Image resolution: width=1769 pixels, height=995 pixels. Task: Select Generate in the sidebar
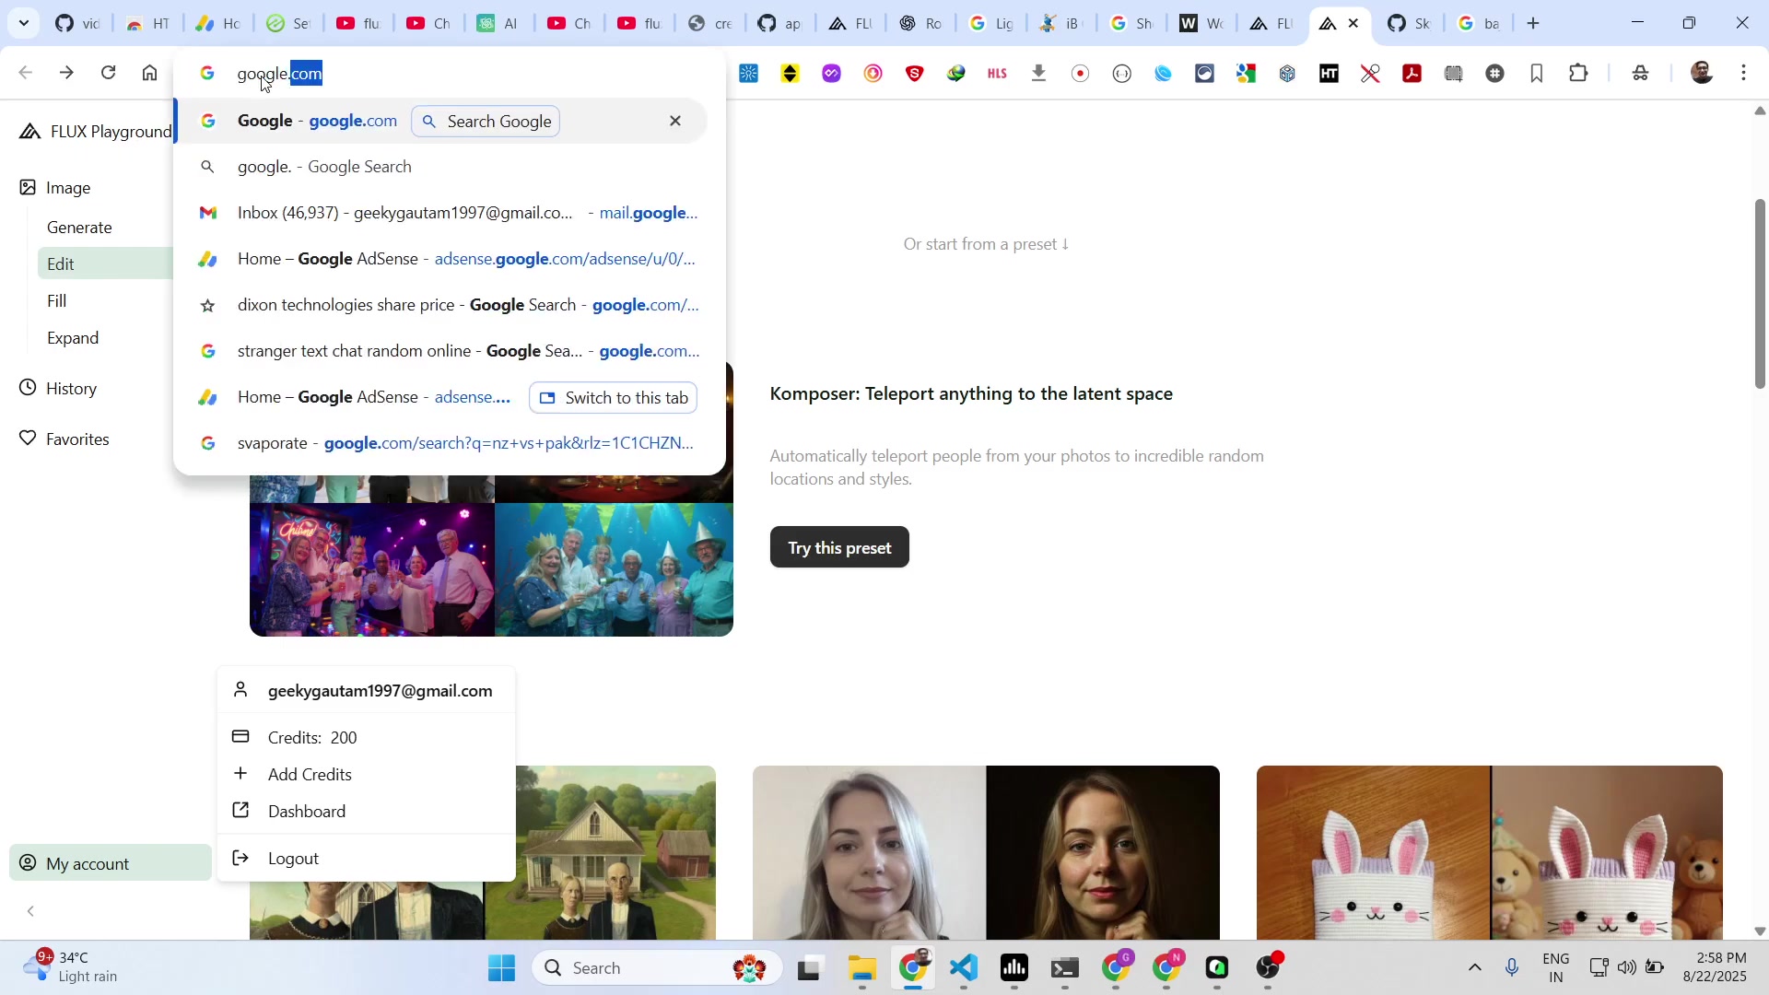point(79,228)
